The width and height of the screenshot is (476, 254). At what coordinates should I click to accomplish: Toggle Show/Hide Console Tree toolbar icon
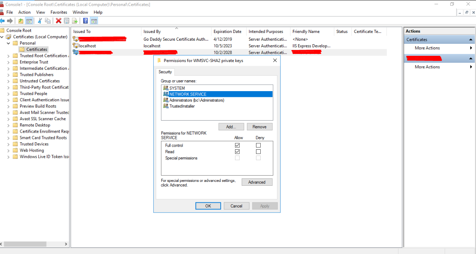[29, 21]
